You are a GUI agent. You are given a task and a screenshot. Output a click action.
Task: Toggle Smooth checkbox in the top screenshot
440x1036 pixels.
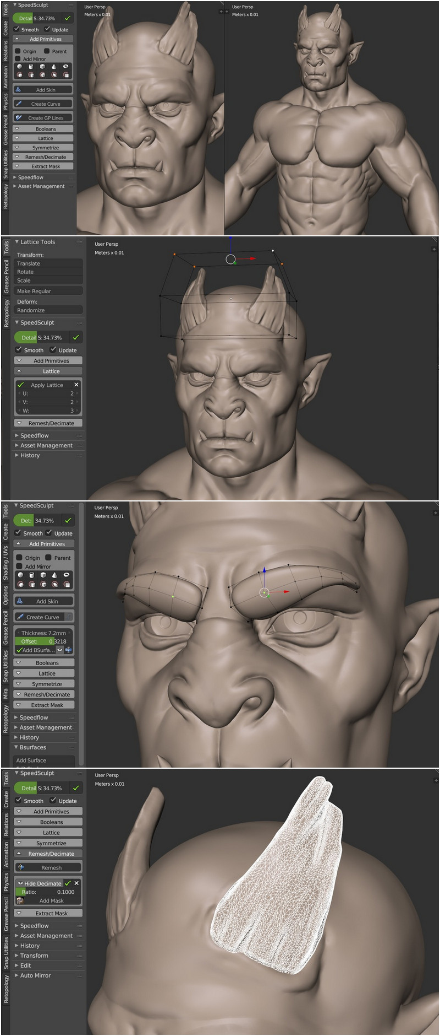17,29
